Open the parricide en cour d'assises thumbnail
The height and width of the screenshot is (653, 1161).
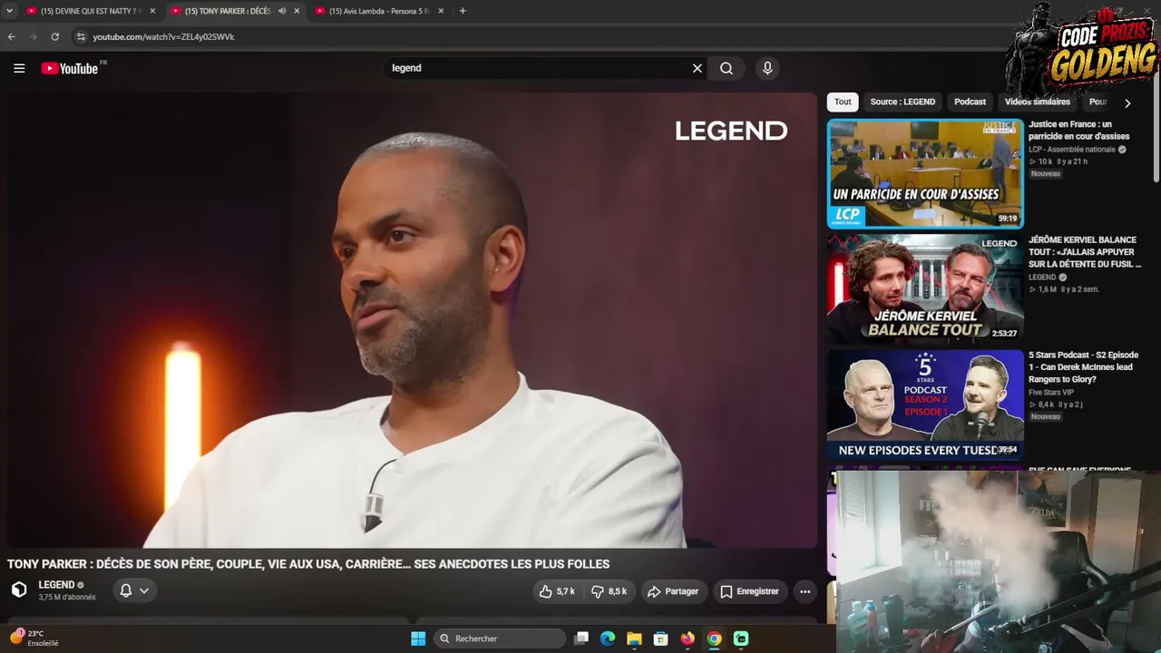[x=925, y=173]
